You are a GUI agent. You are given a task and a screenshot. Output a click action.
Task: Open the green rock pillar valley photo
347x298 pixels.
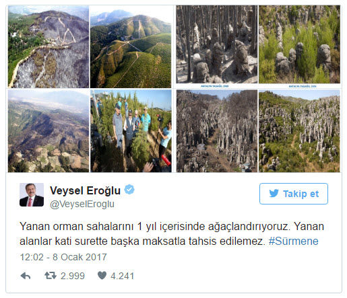(x=299, y=131)
